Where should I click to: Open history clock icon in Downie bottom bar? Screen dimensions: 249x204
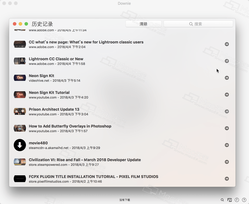[237, 200]
